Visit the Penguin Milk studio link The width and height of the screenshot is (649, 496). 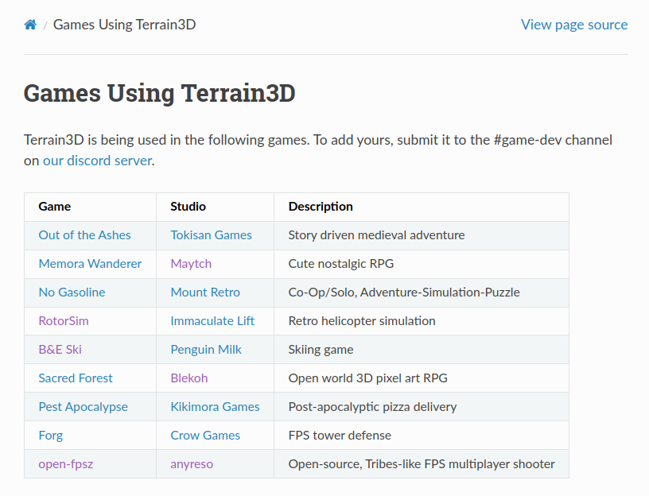point(206,349)
